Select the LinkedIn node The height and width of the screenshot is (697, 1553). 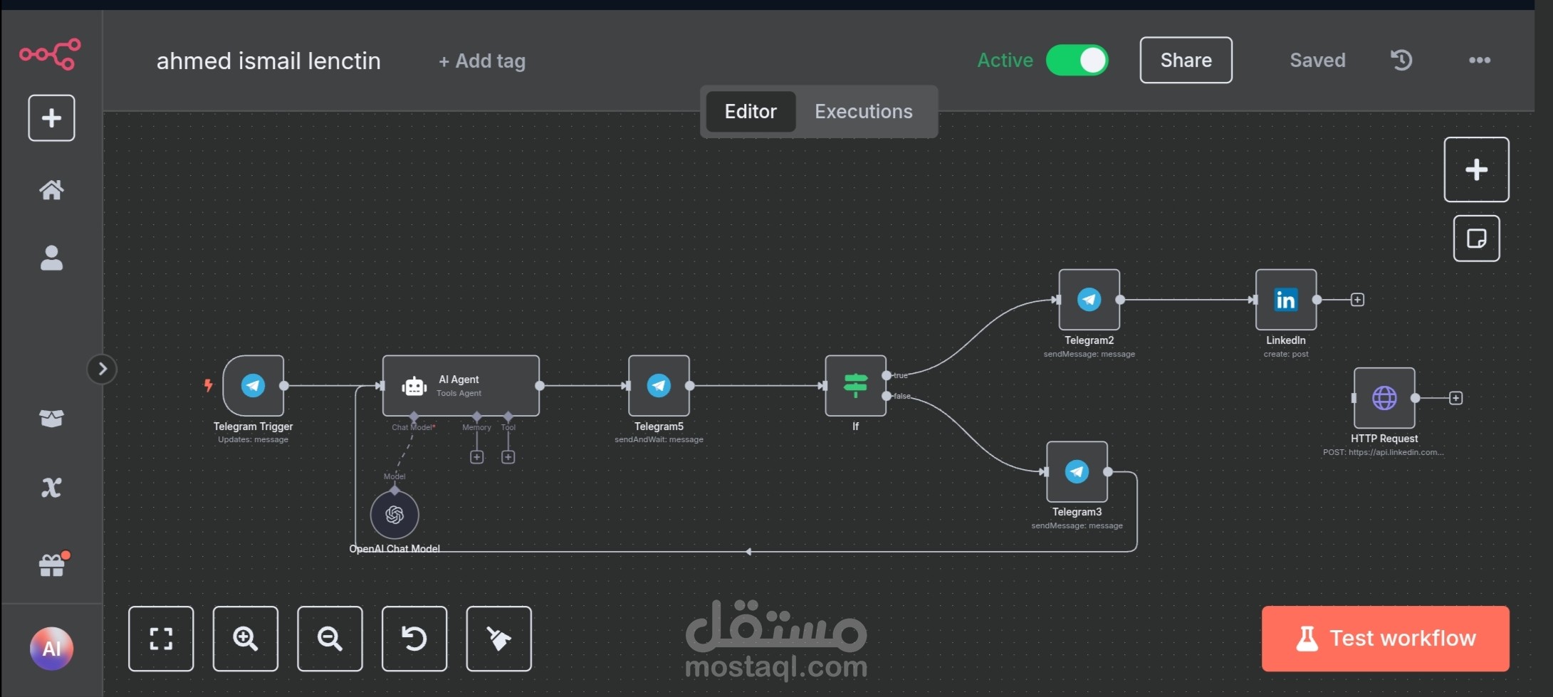[x=1285, y=300]
